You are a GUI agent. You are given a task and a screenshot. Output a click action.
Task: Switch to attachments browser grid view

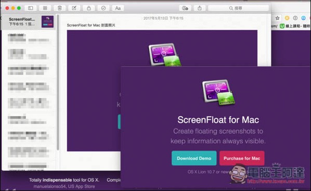pyautogui.click(x=45, y=8)
